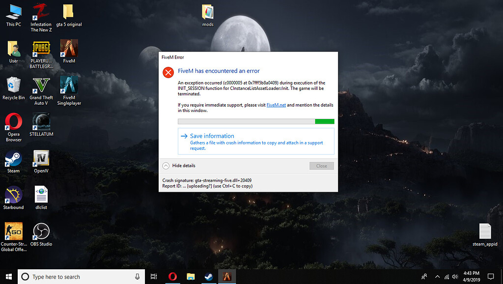Screen dimensions: 503x284
Task: Select the Steam desktop shortcut
Action: click(13, 162)
